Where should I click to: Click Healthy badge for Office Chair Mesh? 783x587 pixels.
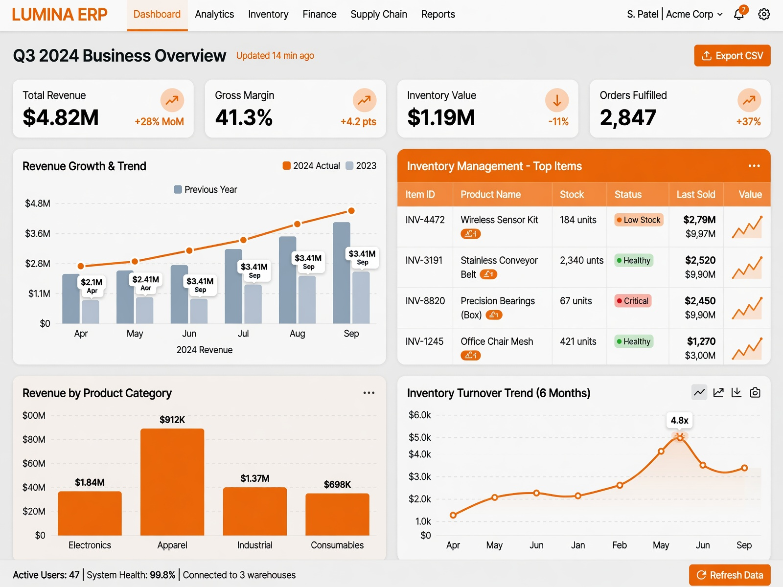tap(634, 341)
